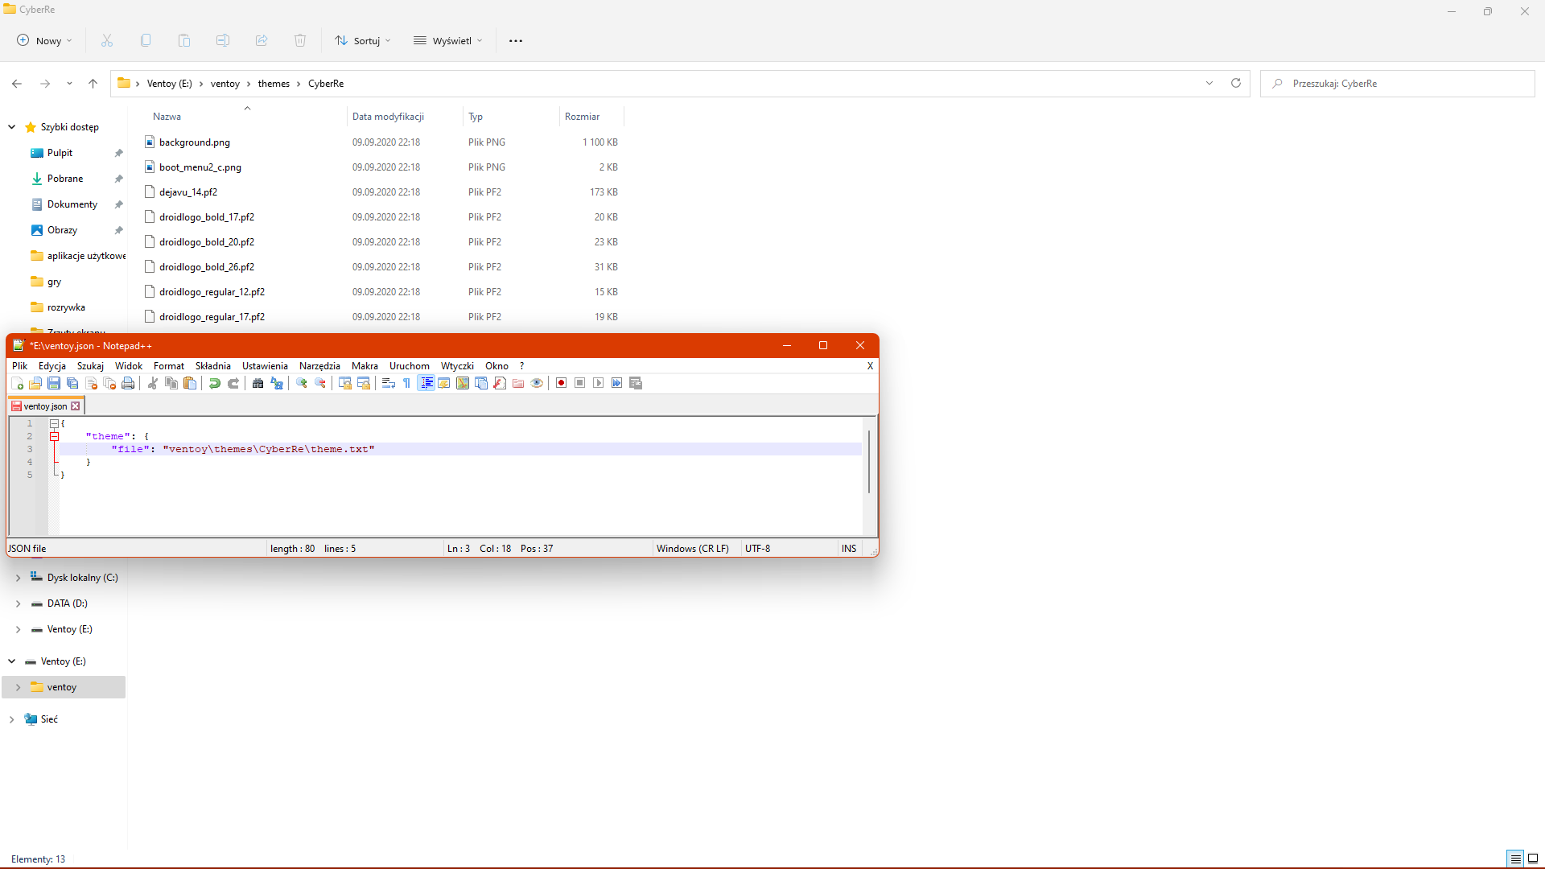The image size is (1545, 869).
Task: Click the Zoom In magnifier icon
Action: coord(302,384)
